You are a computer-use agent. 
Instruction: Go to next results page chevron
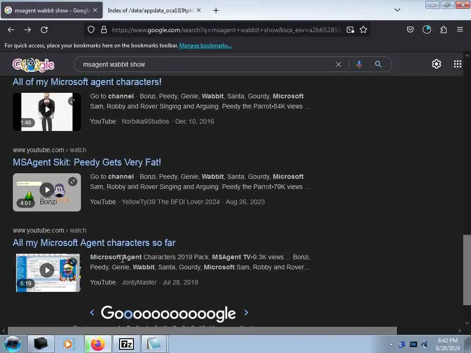pos(247,313)
